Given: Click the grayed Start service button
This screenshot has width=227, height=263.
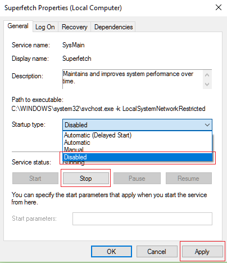Looking at the screenshot, I should [35, 179].
